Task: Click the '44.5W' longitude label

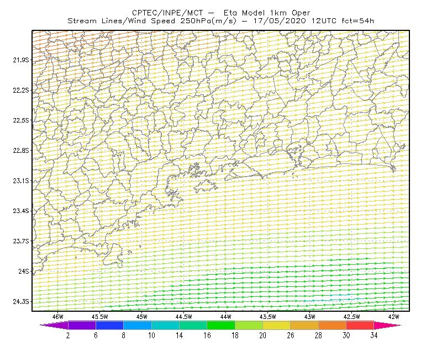Action: click(184, 317)
